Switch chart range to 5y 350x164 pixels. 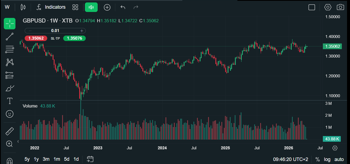pyautogui.click(x=27, y=159)
